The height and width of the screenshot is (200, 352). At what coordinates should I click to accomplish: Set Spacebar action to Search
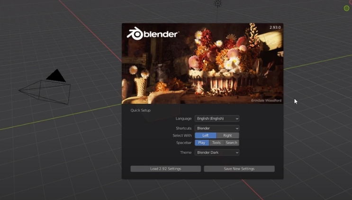click(232, 143)
